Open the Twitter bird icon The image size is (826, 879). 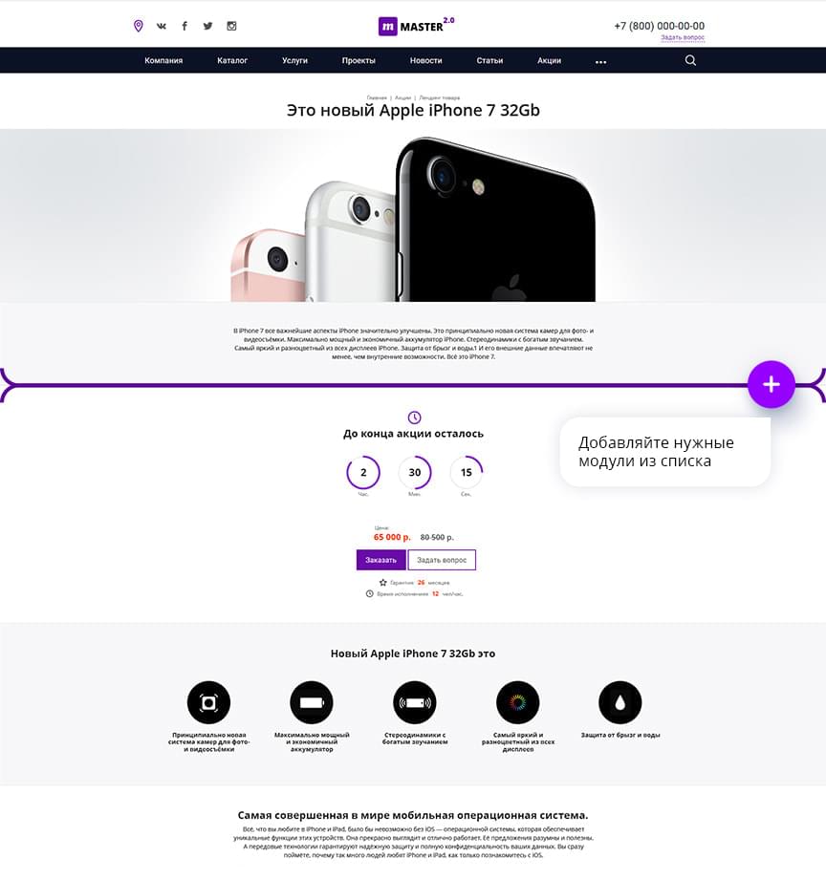[x=208, y=26]
